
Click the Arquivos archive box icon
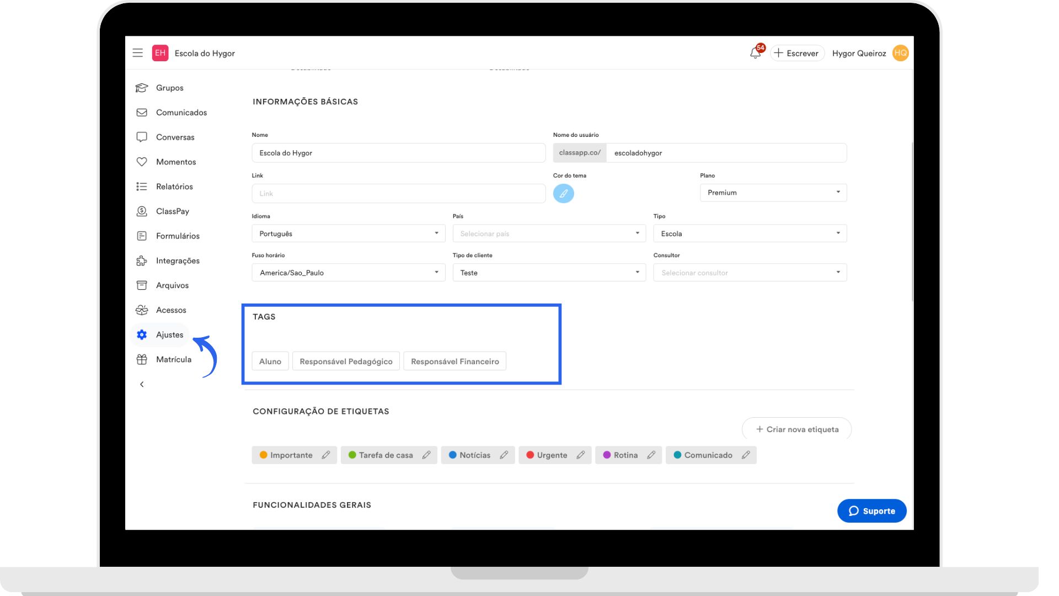tap(142, 285)
